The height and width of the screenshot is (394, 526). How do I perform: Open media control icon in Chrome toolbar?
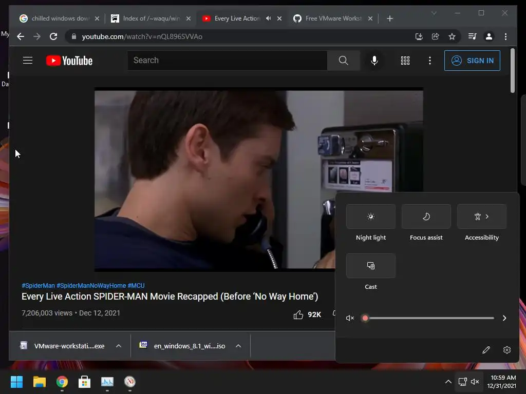tap(473, 36)
